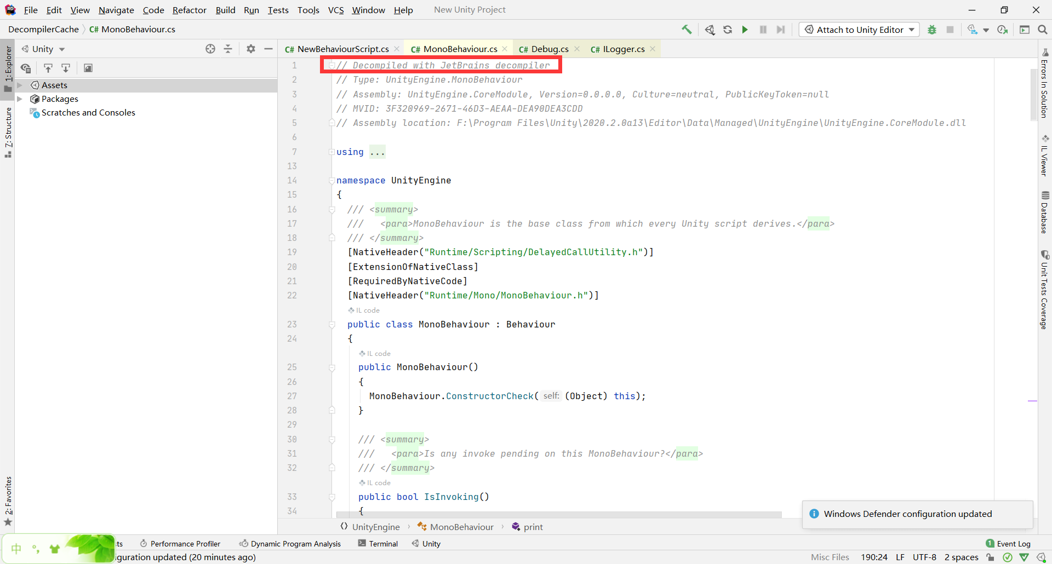
Task: Open the Performance Profiler tool window
Action: pyautogui.click(x=180, y=544)
